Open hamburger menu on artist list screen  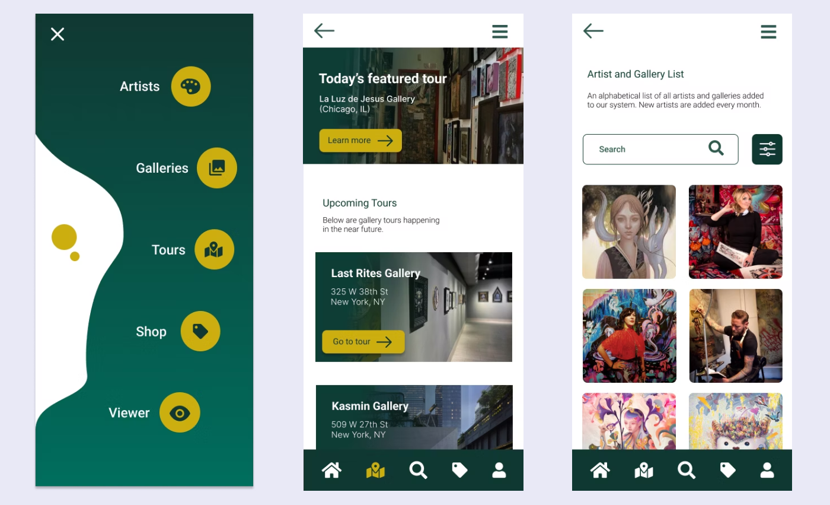768,31
